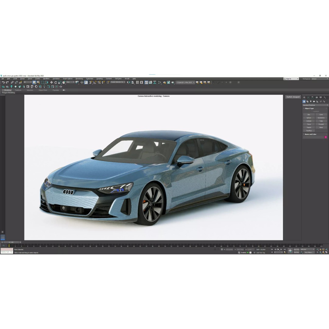This screenshot has height=329, width=329.
Task: Collapse the Object Type rollout
Action: coord(309,108)
